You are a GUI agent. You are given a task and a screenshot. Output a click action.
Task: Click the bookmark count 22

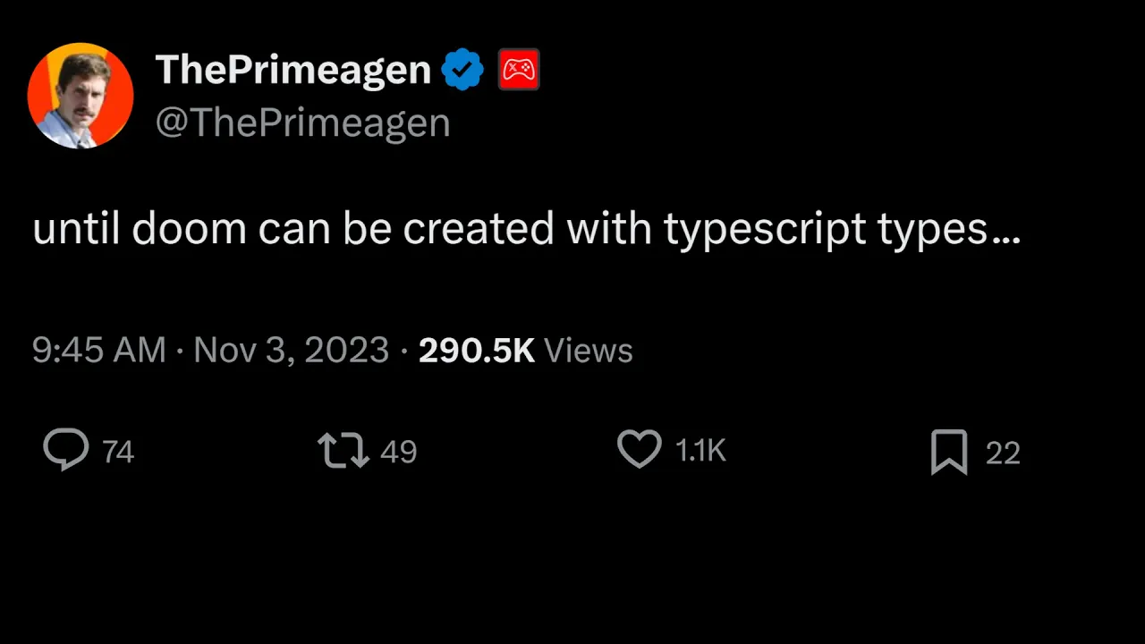1003,453
